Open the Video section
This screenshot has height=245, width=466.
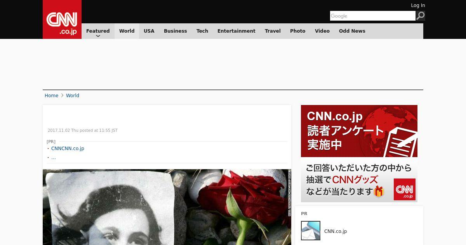point(322,31)
